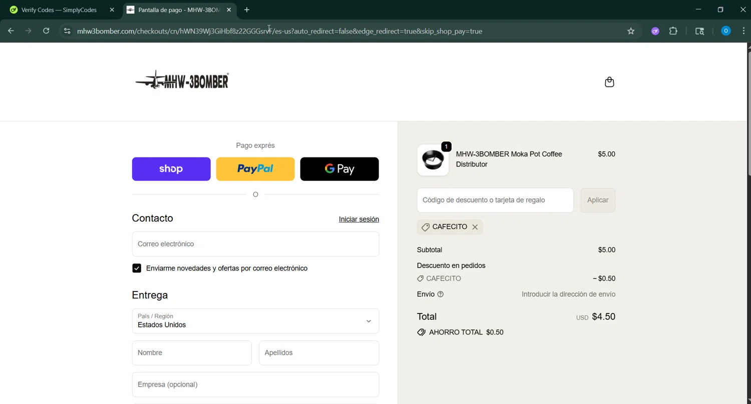Image resolution: width=751 pixels, height=404 pixels.
Task: Open the shopping bag cart icon
Action: 609,82
